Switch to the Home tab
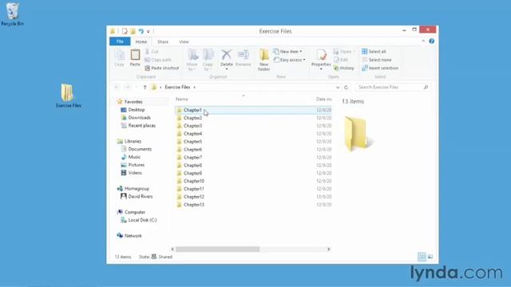Screen dimensions: 511x287 [141, 41]
